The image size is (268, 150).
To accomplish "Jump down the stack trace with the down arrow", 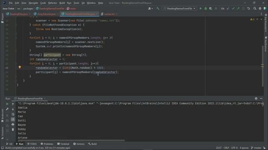I will (x=13, y=109).
